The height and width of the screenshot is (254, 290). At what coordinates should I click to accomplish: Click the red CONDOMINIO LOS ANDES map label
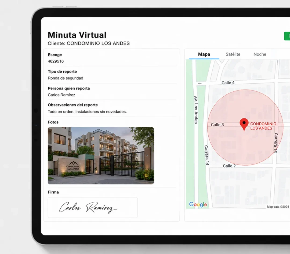coord(263,126)
